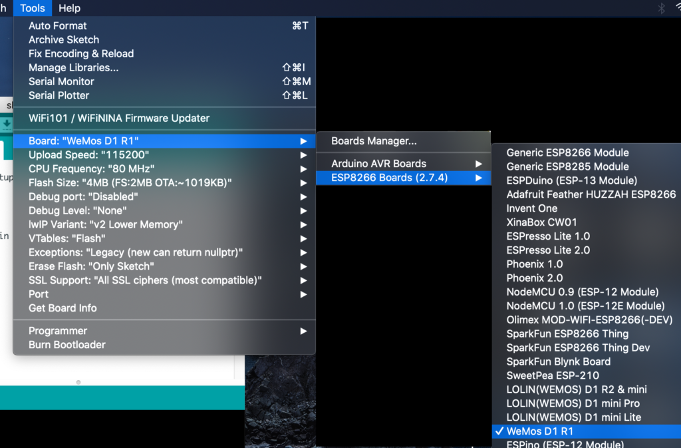The width and height of the screenshot is (681, 448).
Task: Select Phoenix 1.0 board
Action: 587,264
